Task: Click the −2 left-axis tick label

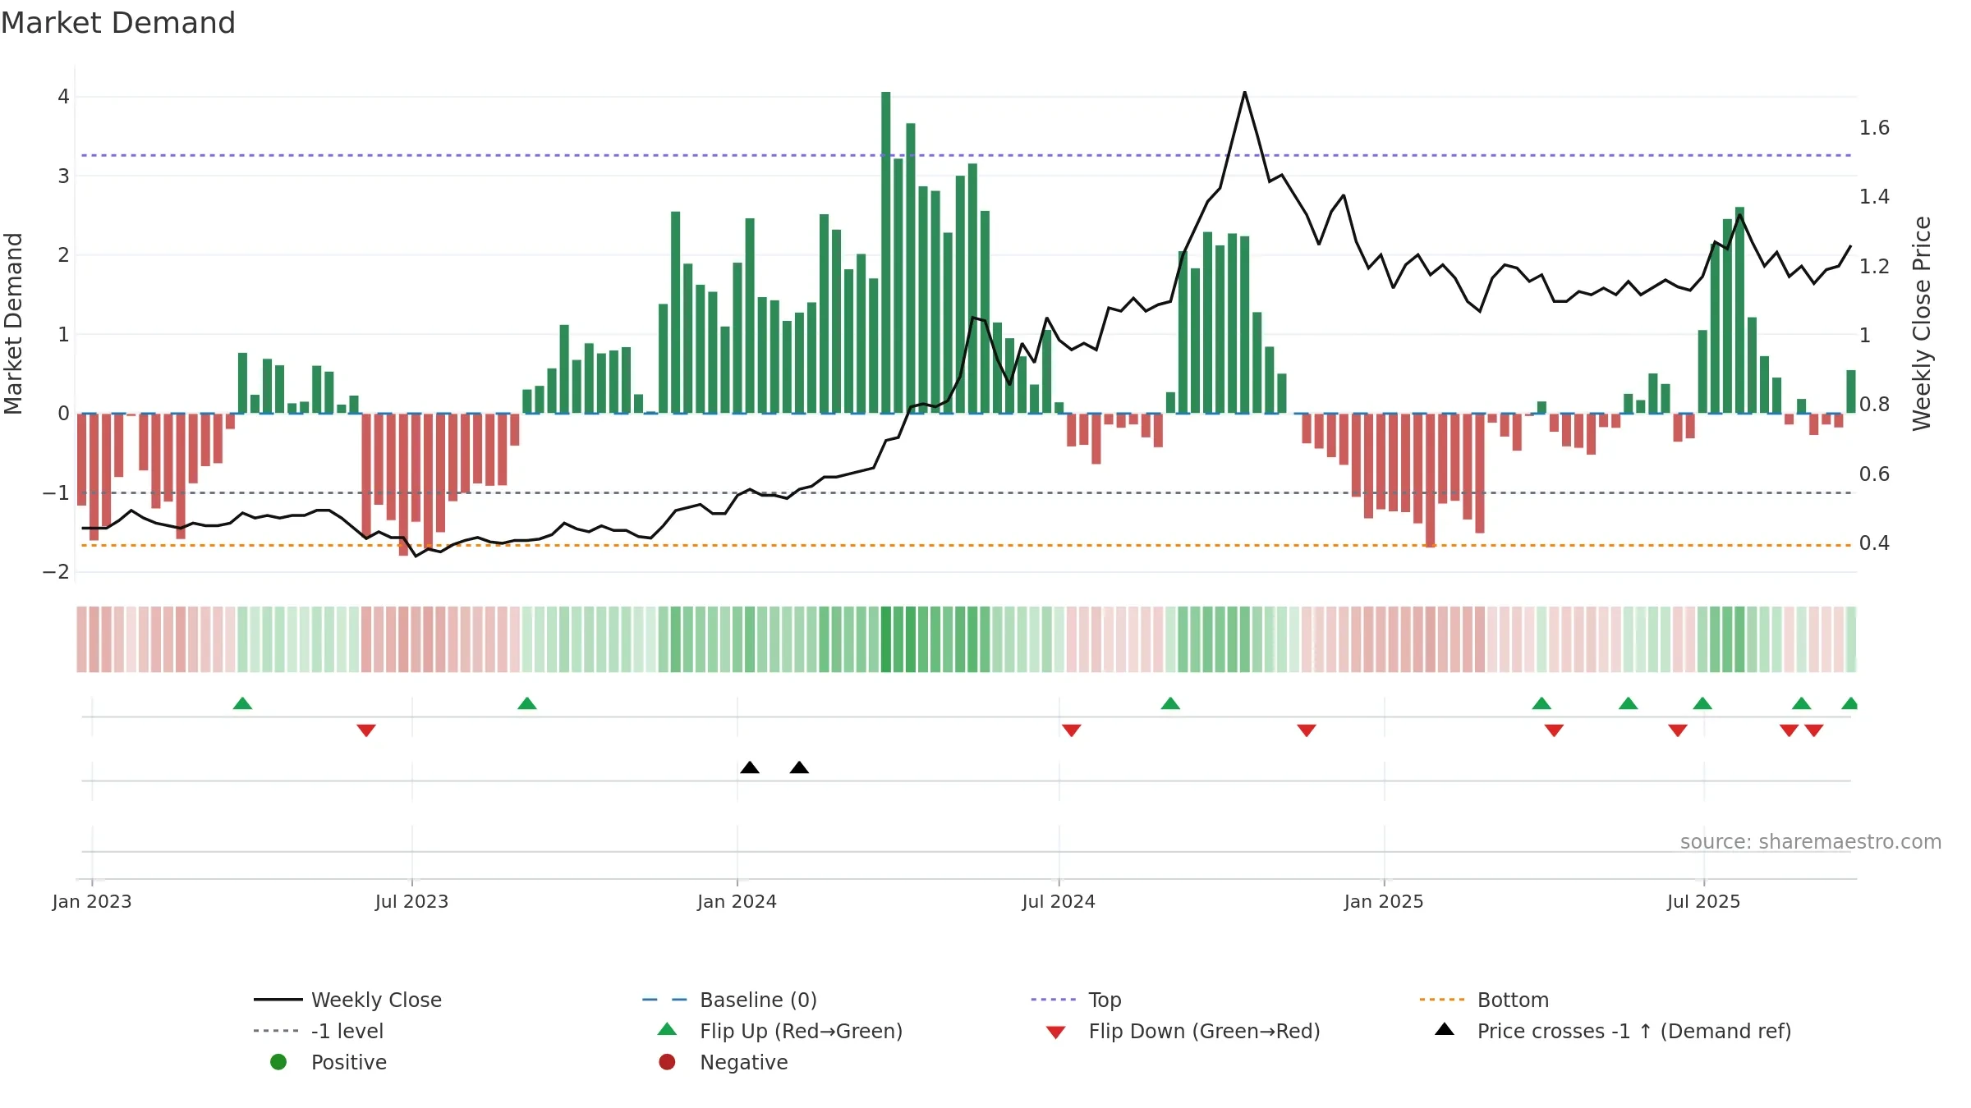Action: 56,571
